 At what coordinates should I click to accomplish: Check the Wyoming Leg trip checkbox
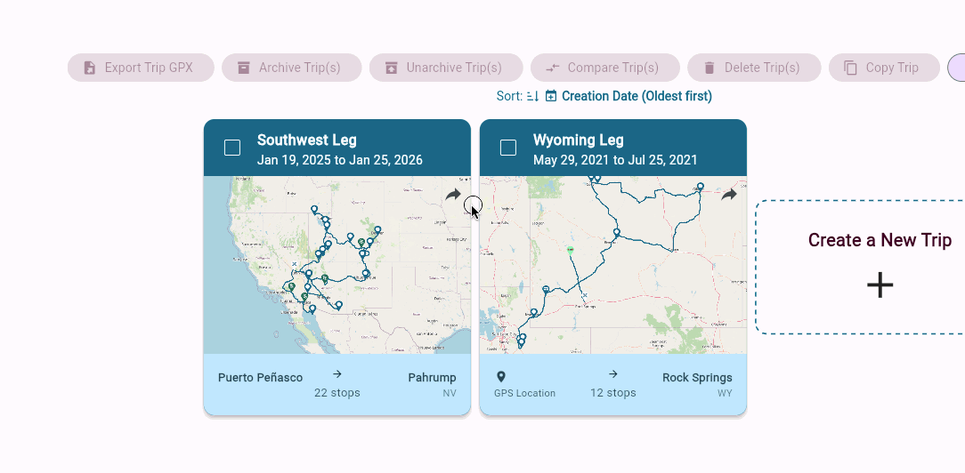point(507,148)
